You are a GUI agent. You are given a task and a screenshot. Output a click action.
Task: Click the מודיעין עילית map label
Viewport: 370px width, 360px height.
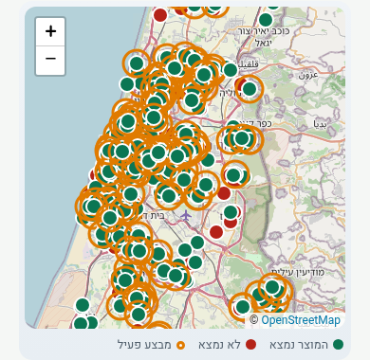[x=298, y=272]
